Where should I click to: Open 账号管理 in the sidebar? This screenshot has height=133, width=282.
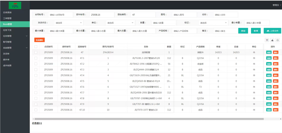(15, 42)
